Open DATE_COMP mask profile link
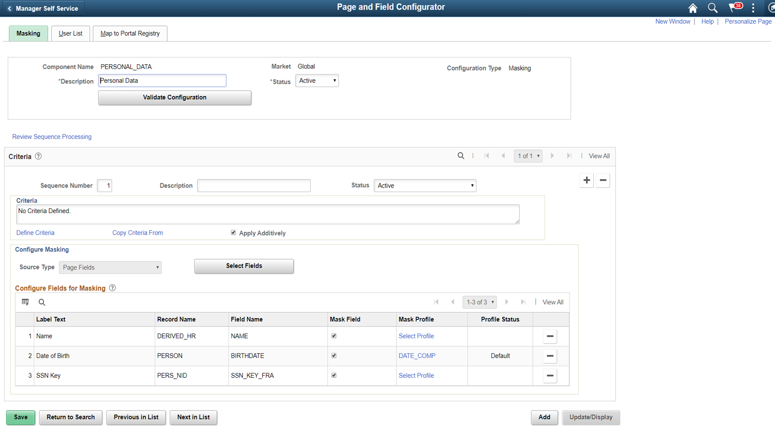The width and height of the screenshot is (775, 436). point(417,356)
